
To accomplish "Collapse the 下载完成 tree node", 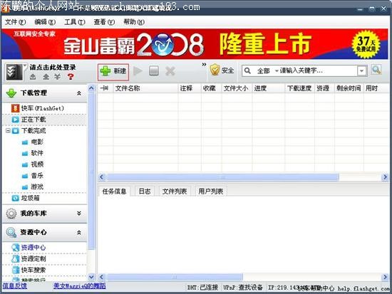I will [8, 130].
